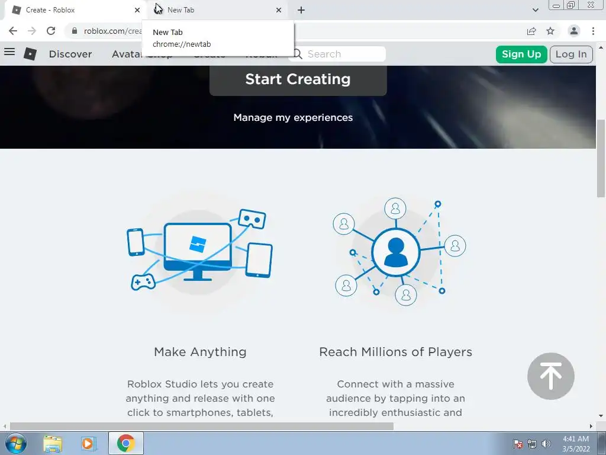
Task: Click the Make Anything heading
Action: 200,352
